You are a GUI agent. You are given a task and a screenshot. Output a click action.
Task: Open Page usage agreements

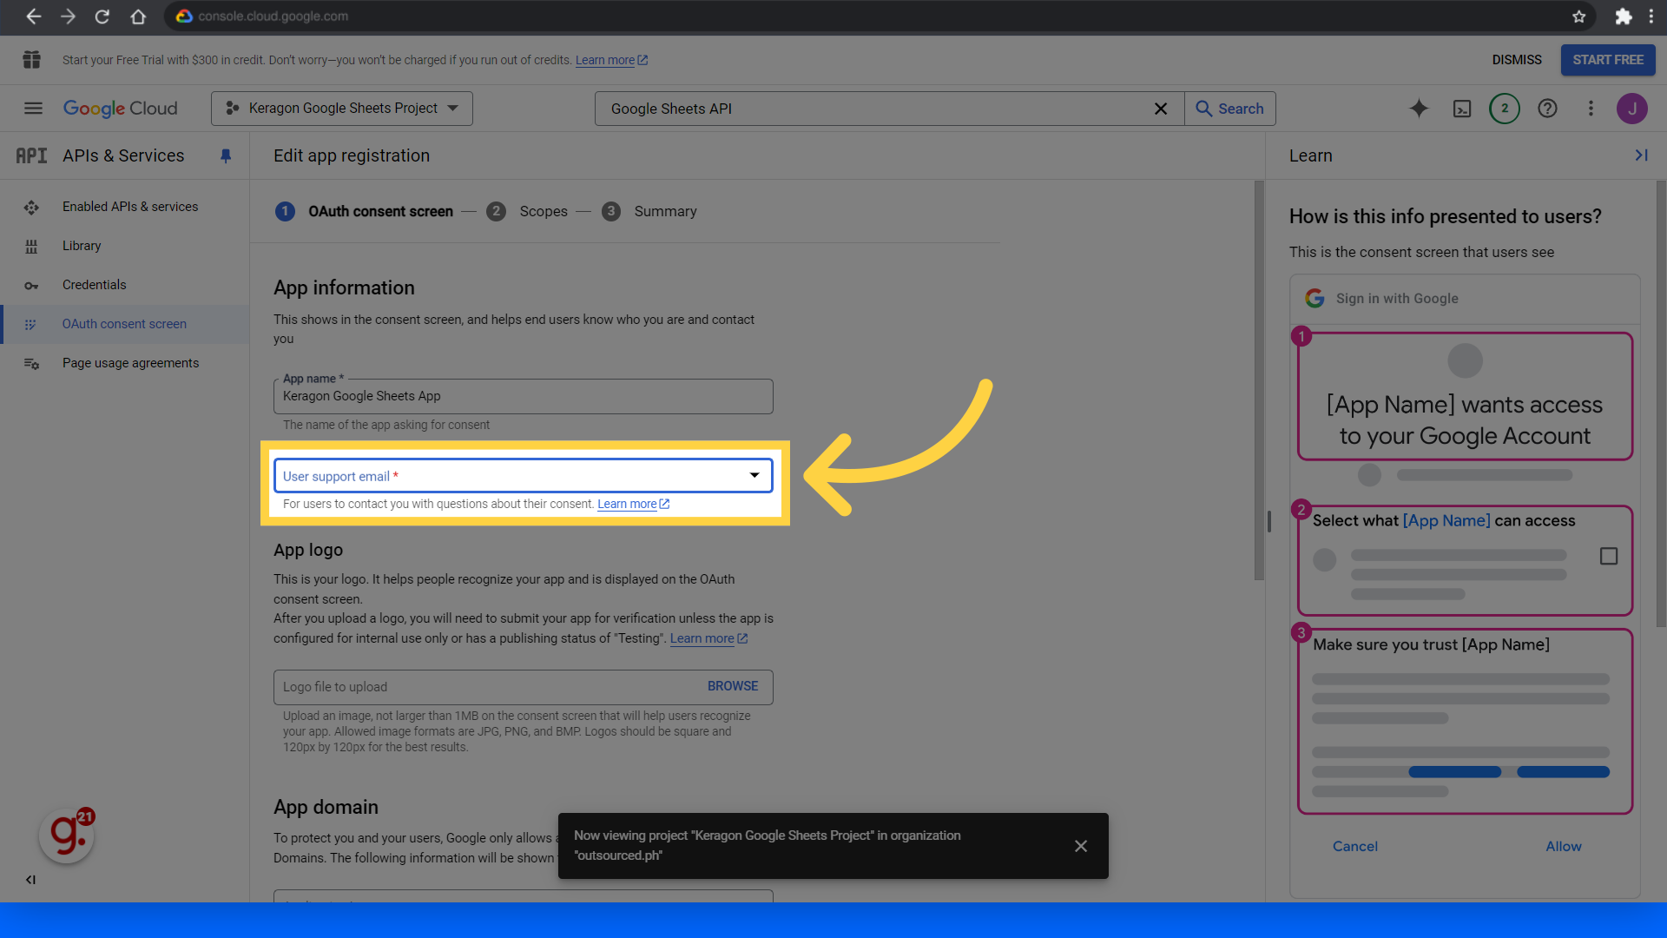click(x=125, y=363)
